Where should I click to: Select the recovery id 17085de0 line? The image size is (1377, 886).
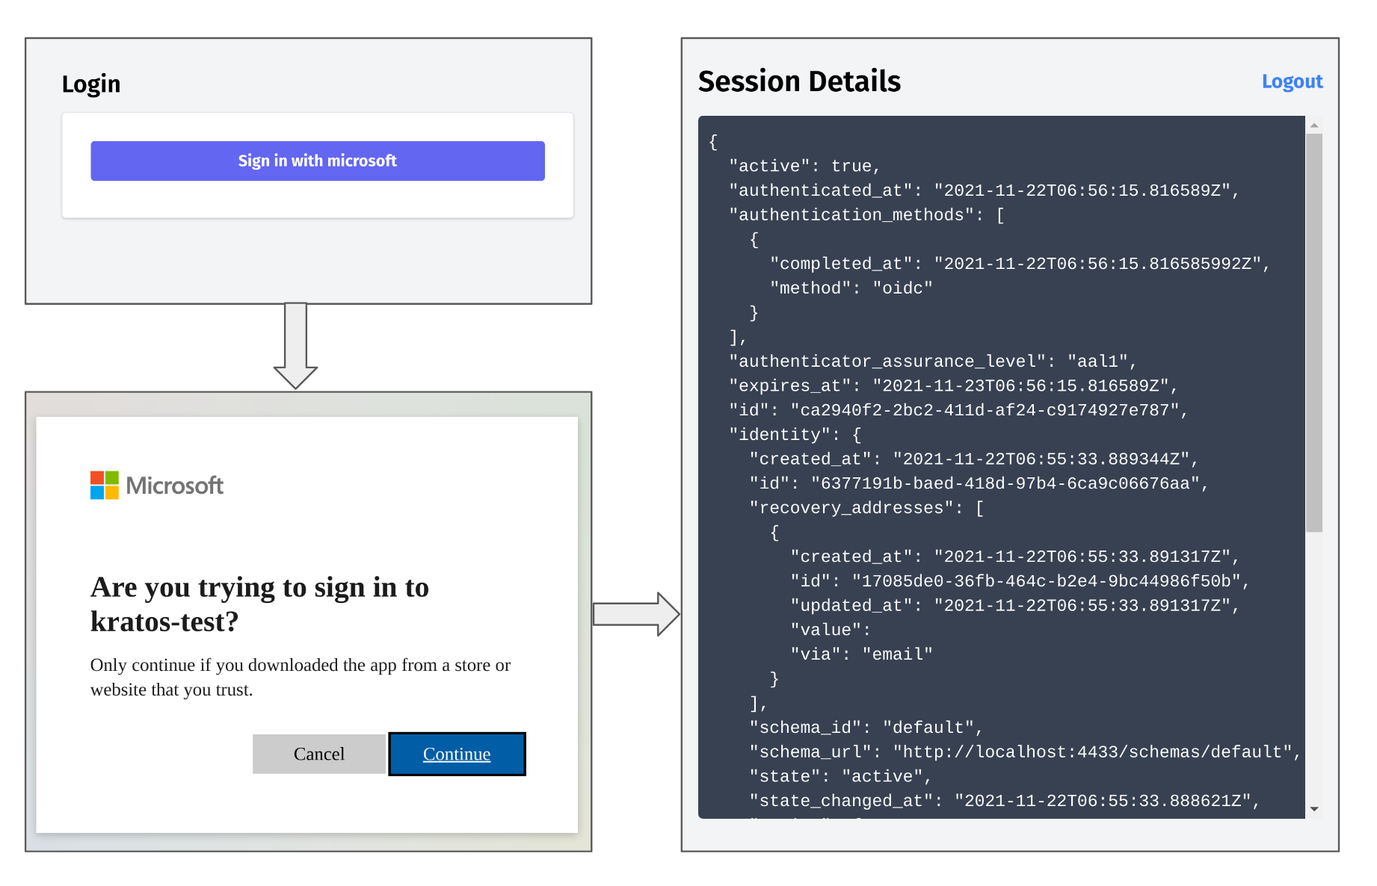(x=1020, y=581)
